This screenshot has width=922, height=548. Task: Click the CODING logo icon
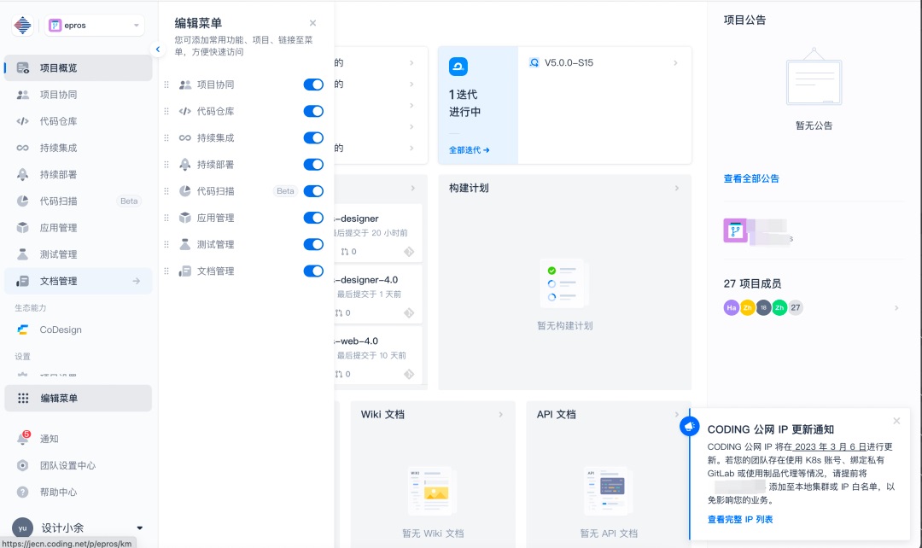(22, 26)
